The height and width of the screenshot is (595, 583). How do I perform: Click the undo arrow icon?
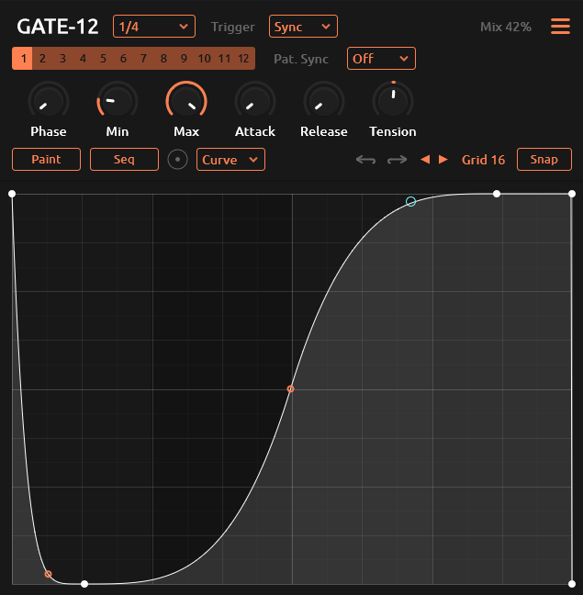tap(365, 160)
